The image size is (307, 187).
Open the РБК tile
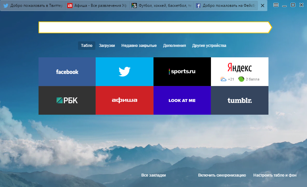[67, 100]
